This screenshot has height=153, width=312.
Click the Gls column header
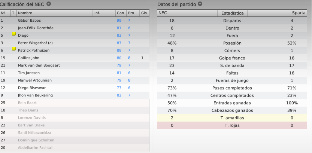145,13
